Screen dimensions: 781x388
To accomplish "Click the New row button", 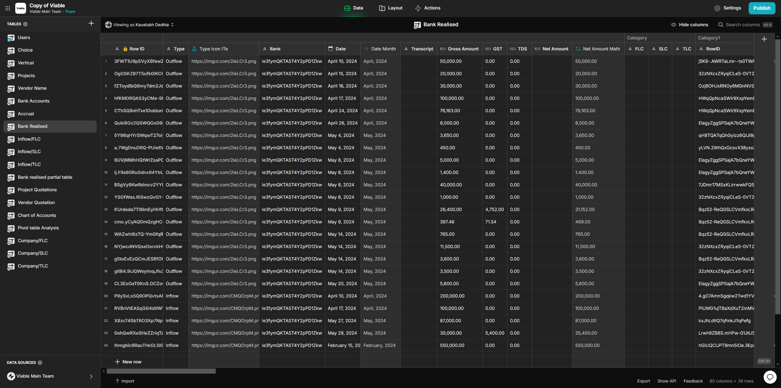I will coord(128,362).
